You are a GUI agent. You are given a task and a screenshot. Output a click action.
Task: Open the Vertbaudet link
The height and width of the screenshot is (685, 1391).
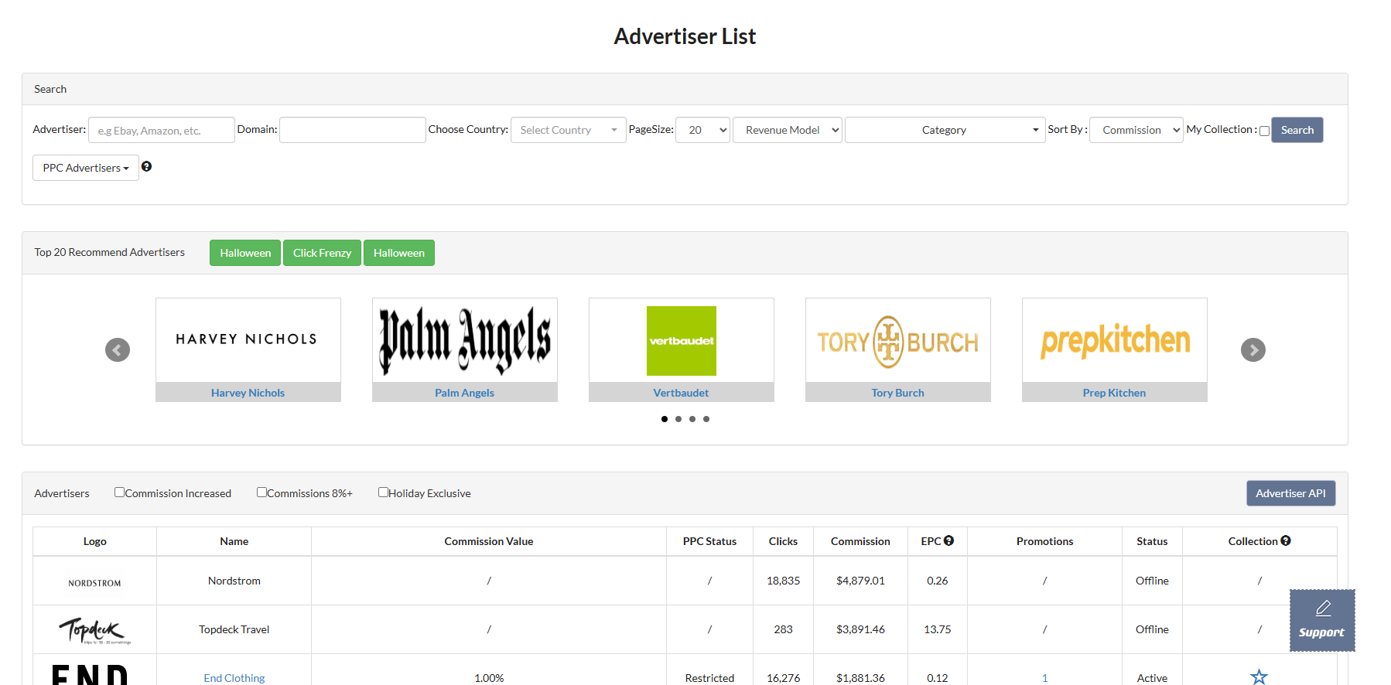click(x=682, y=393)
